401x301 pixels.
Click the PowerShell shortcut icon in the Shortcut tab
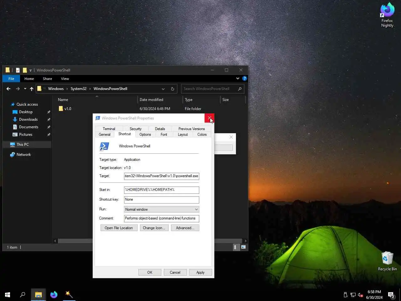[x=104, y=146]
